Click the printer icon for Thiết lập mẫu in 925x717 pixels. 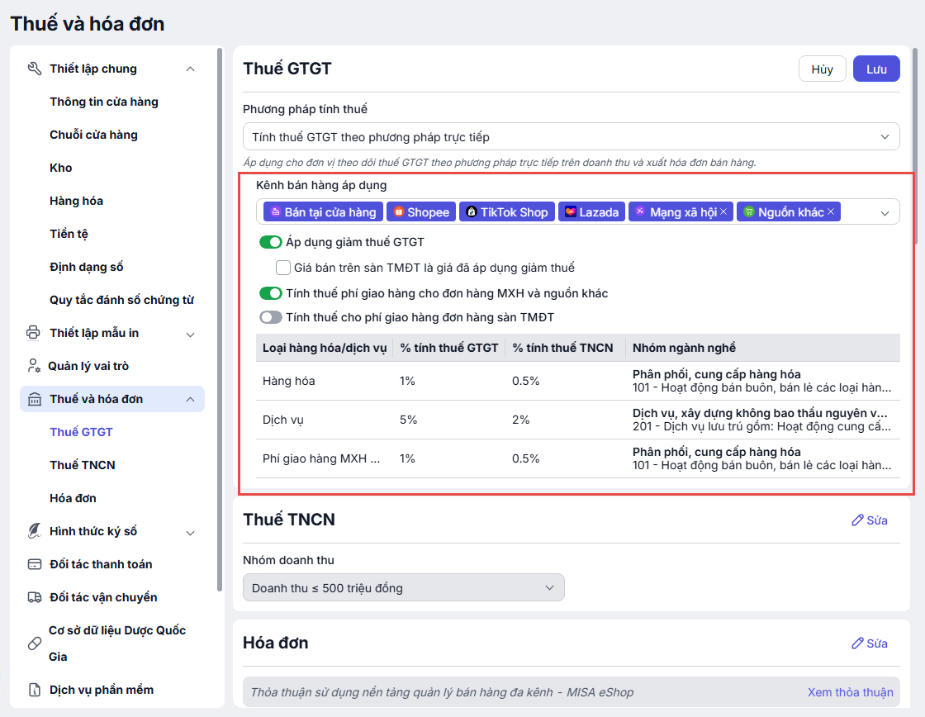pos(34,333)
